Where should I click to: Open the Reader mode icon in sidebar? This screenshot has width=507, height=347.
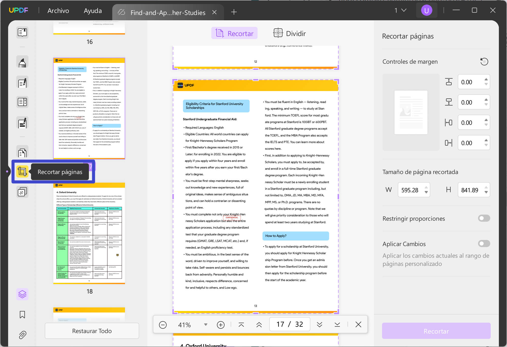coord(22,32)
